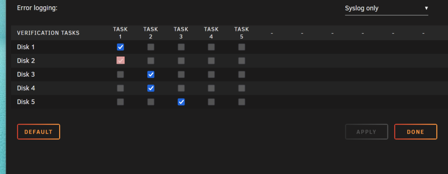This screenshot has width=448, height=174.
Task: Check Disk 2 under Task 3
Action: (181, 61)
